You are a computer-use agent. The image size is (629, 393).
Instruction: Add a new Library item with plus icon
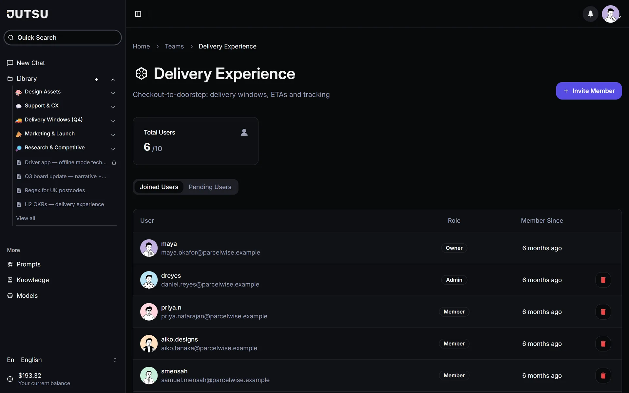pyautogui.click(x=97, y=79)
